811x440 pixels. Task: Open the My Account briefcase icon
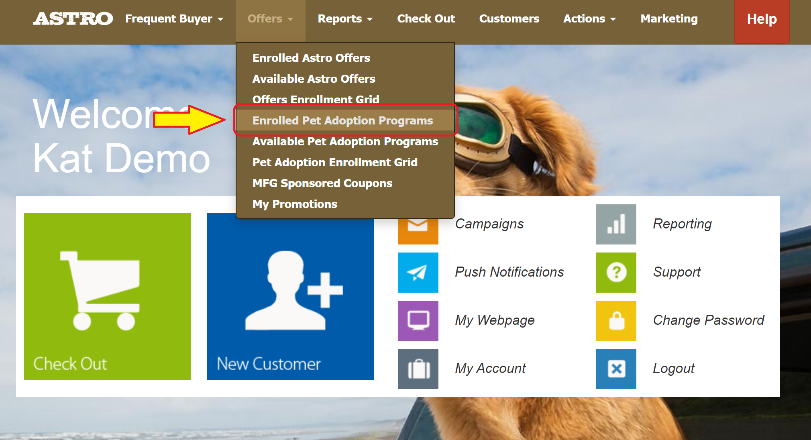point(418,369)
